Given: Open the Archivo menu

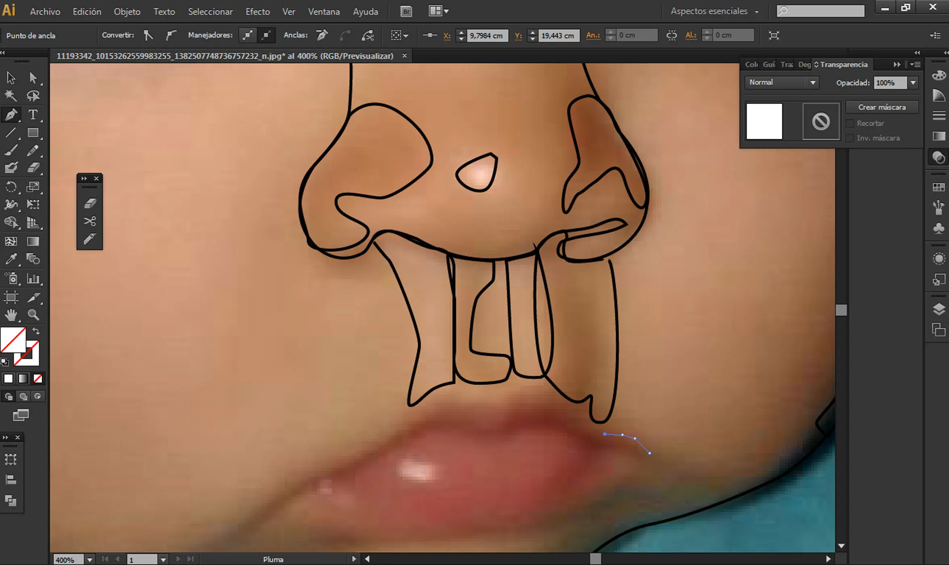Looking at the screenshot, I should [x=45, y=12].
